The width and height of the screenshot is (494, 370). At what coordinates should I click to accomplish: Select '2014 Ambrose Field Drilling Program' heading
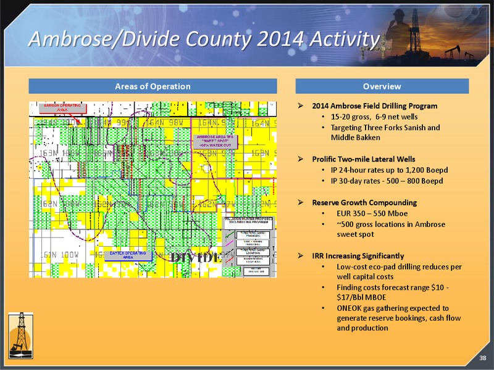pos(375,105)
